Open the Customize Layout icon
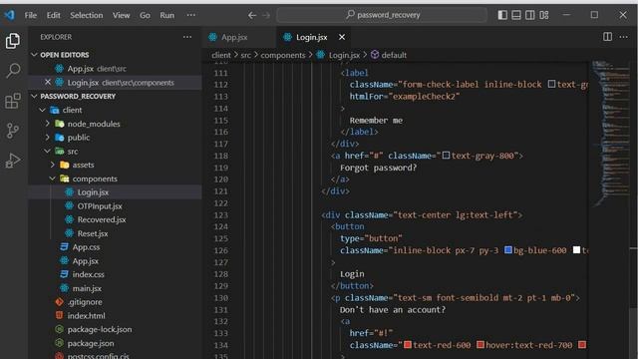 (x=544, y=15)
